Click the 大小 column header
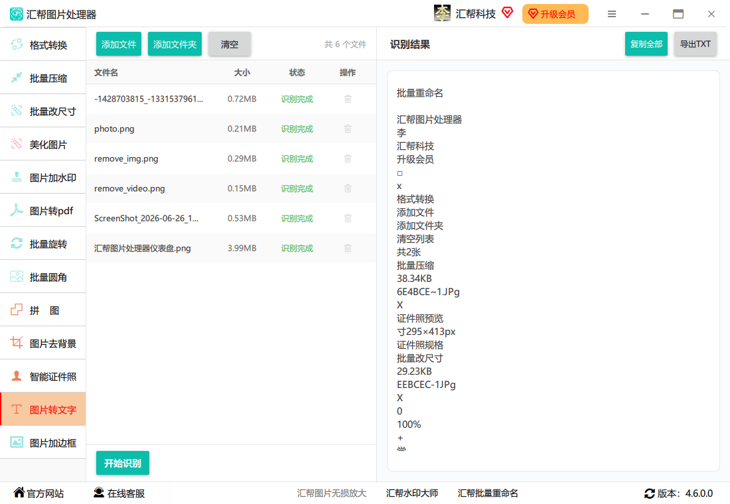This screenshot has height=504, width=730. coord(242,72)
